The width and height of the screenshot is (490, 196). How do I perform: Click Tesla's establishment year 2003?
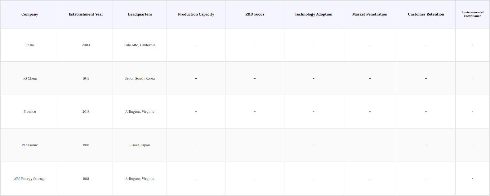coord(86,45)
